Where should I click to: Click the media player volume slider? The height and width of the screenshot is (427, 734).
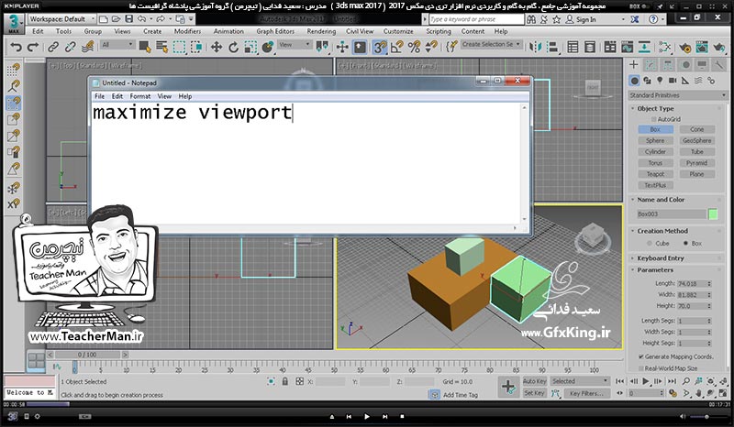click(x=706, y=416)
